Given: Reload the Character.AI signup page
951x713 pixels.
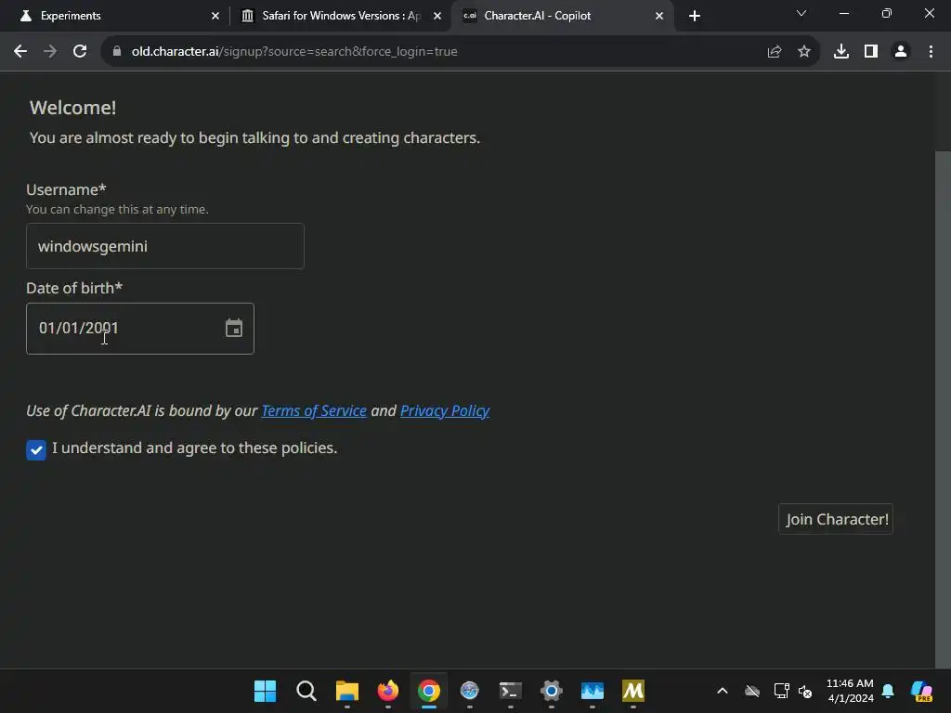Looking at the screenshot, I should (80, 52).
